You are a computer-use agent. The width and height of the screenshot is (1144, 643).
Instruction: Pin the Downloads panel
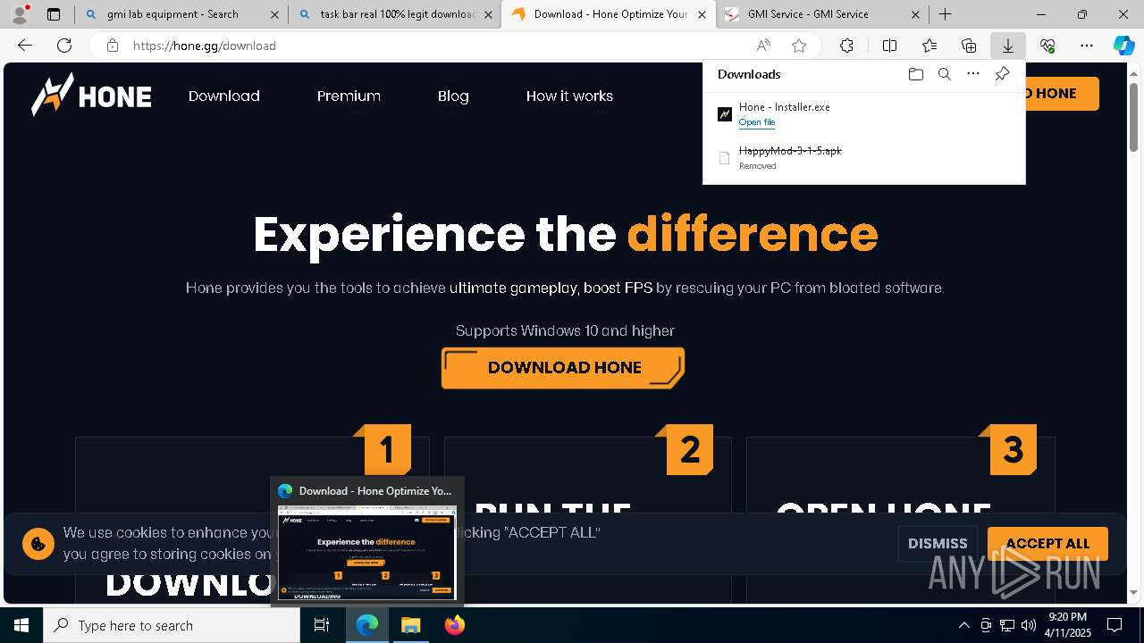(1002, 74)
